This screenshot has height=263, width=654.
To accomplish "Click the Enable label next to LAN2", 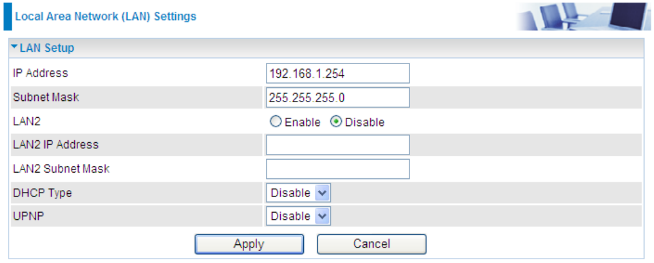I will 303,123.
